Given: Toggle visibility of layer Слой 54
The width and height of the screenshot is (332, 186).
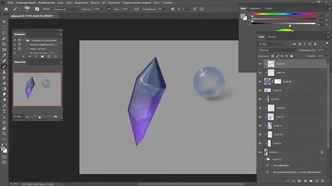Looking at the screenshot, I should point(260,99).
